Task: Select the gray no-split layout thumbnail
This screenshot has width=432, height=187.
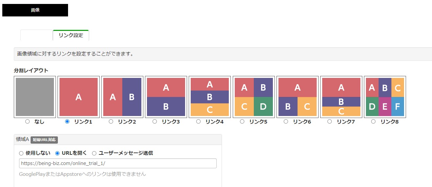Action: (x=35, y=97)
